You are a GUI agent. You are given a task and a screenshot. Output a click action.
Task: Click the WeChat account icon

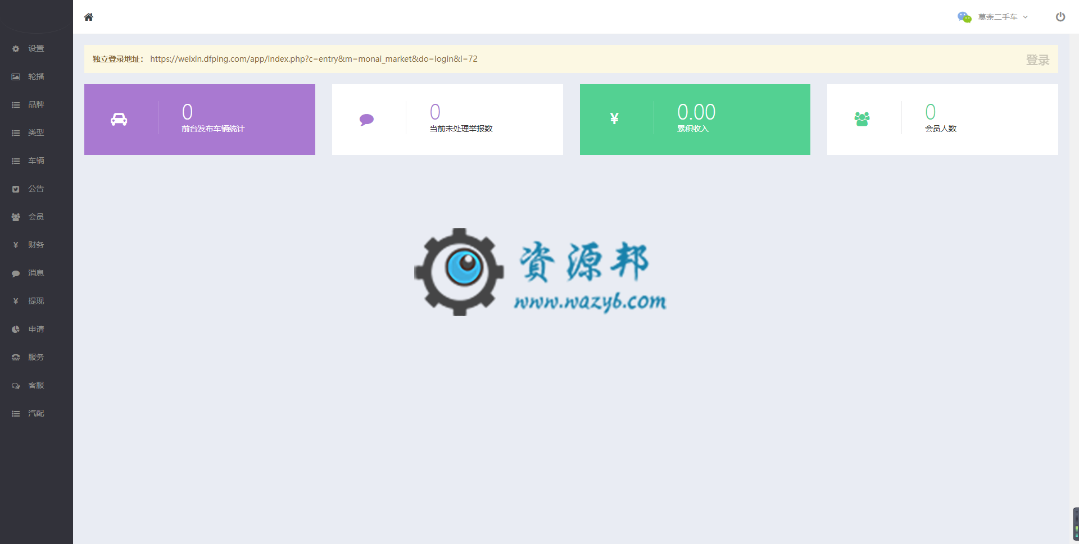point(964,17)
